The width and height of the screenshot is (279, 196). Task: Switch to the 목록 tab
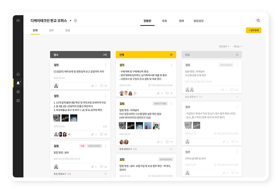(165, 21)
